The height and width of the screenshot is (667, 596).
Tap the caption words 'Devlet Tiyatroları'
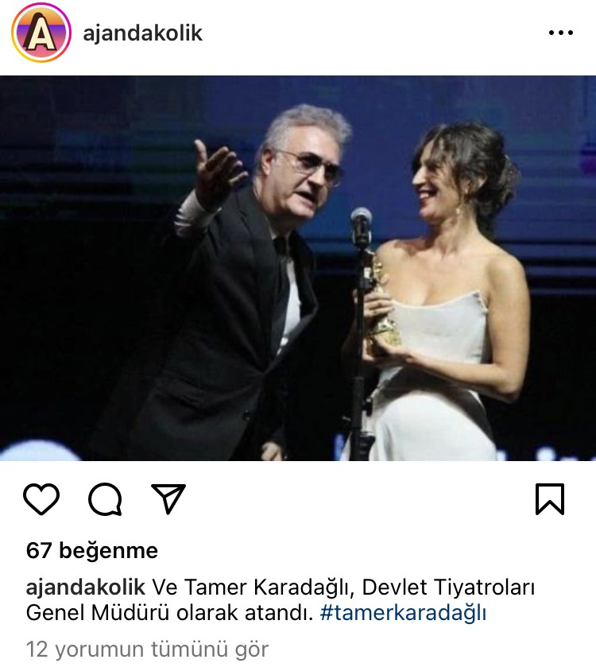[x=448, y=588]
